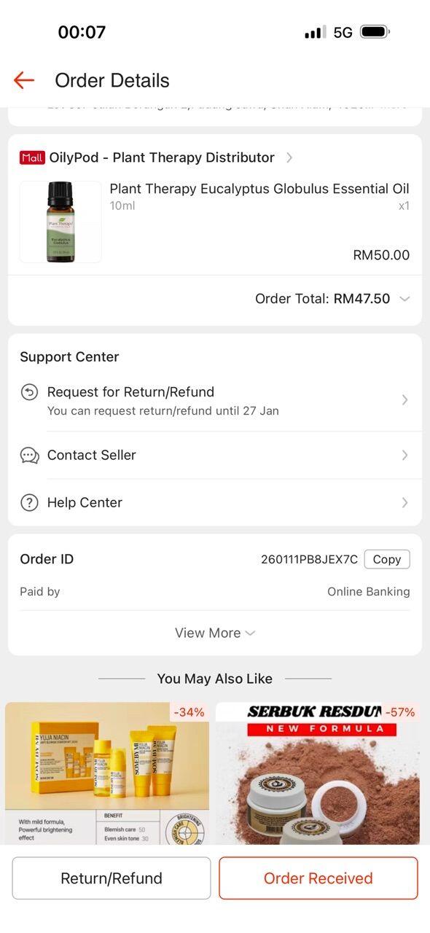
Task: Open the Some By Mi Yuja Niacin product
Action: tap(107, 773)
